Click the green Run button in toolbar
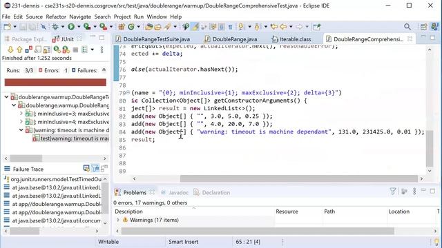Image resolution: width=442 pixels, height=248 pixels. tap(71, 27)
